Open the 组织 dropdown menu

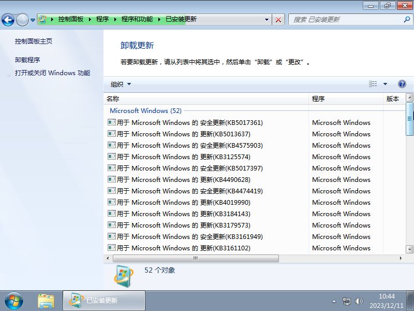[117, 84]
